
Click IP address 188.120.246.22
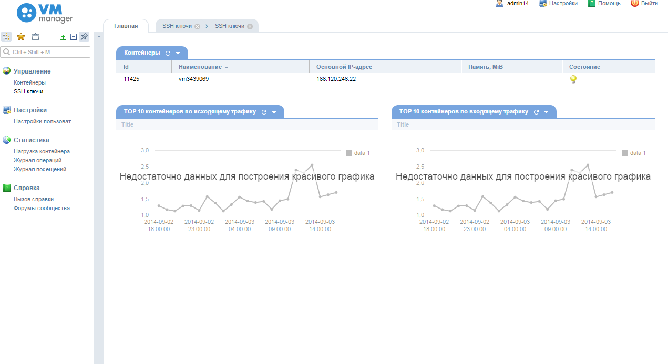click(336, 79)
